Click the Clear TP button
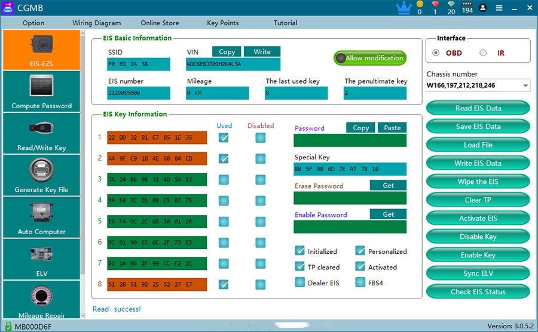Viewport: 538px width, 332px height. [x=478, y=200]
